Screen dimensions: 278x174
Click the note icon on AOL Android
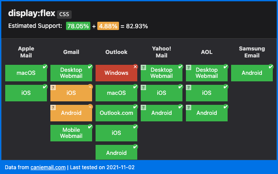189,107
